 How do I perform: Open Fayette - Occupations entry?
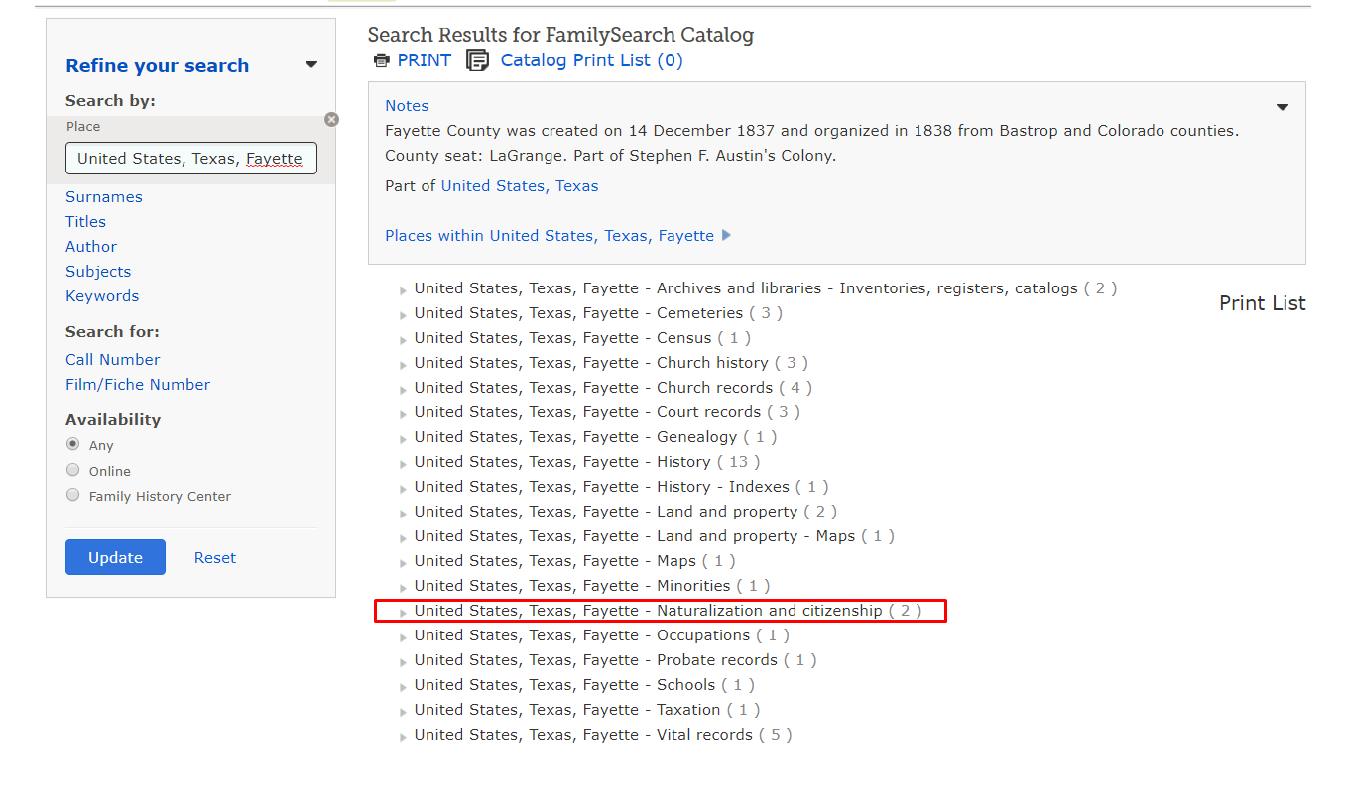[x=602, y=635]
